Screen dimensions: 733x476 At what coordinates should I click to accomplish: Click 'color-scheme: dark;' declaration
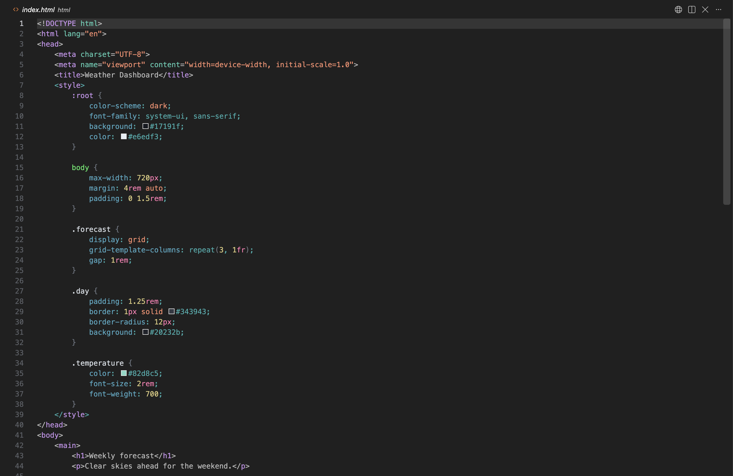pos(130,106)
